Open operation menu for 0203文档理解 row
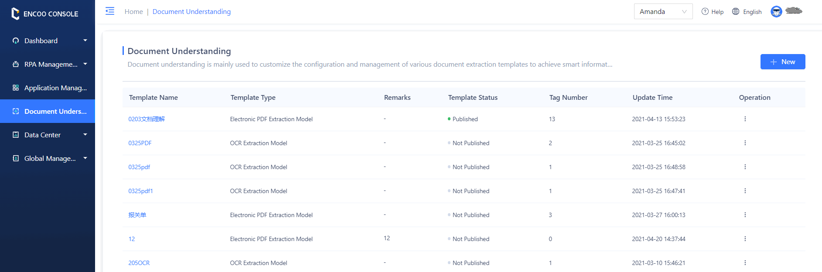 coord(745,119)
